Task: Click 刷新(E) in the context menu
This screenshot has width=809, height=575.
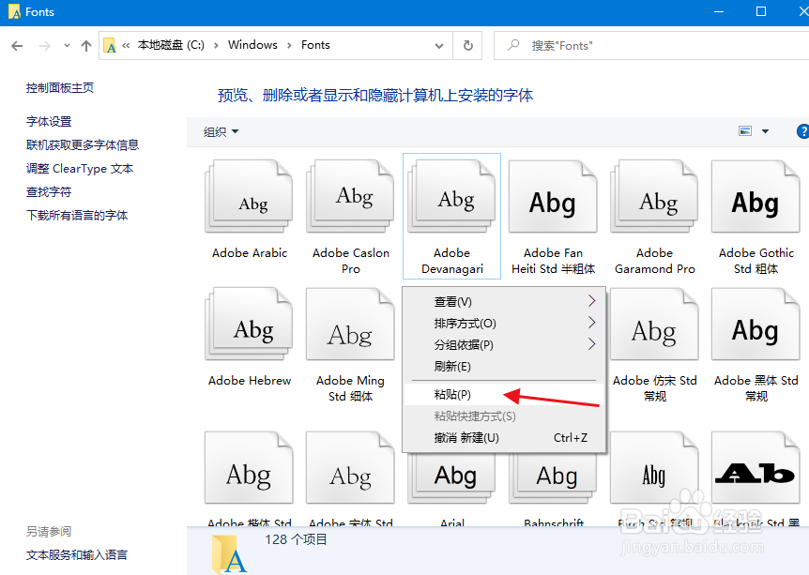Action: (x=441, y=366)
